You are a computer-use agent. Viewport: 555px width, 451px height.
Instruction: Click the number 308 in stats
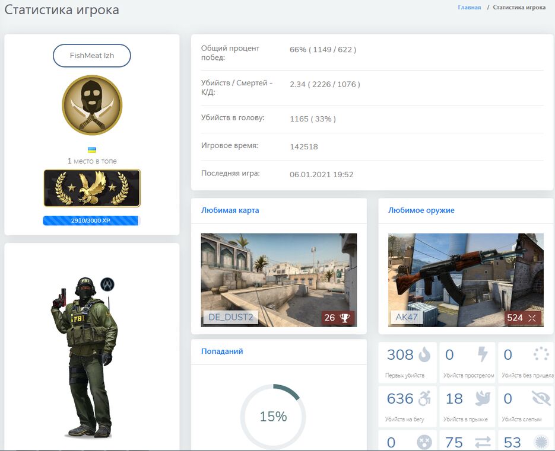400,354
